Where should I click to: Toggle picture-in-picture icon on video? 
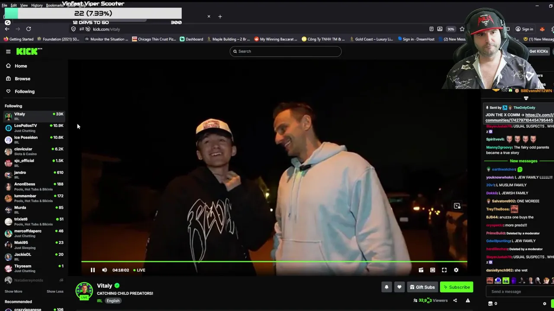[457, 206]
